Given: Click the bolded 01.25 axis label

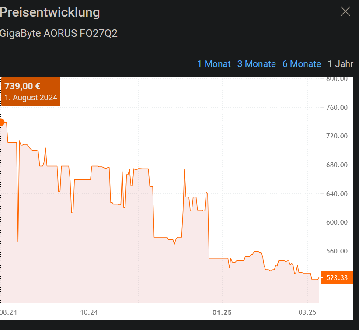Looking at the screenshot, I should click(x=222, y=312).
